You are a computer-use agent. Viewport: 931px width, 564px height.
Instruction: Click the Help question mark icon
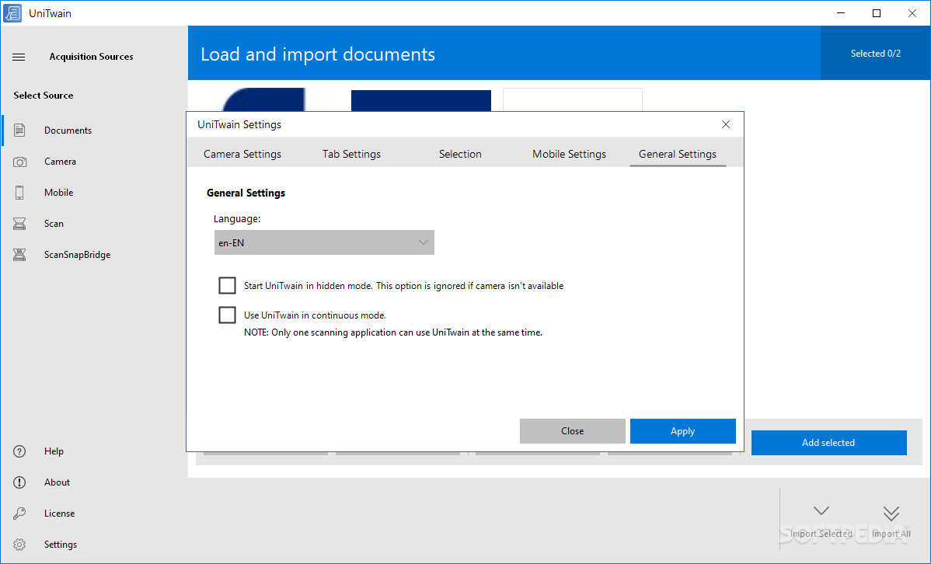pos(19,451)
